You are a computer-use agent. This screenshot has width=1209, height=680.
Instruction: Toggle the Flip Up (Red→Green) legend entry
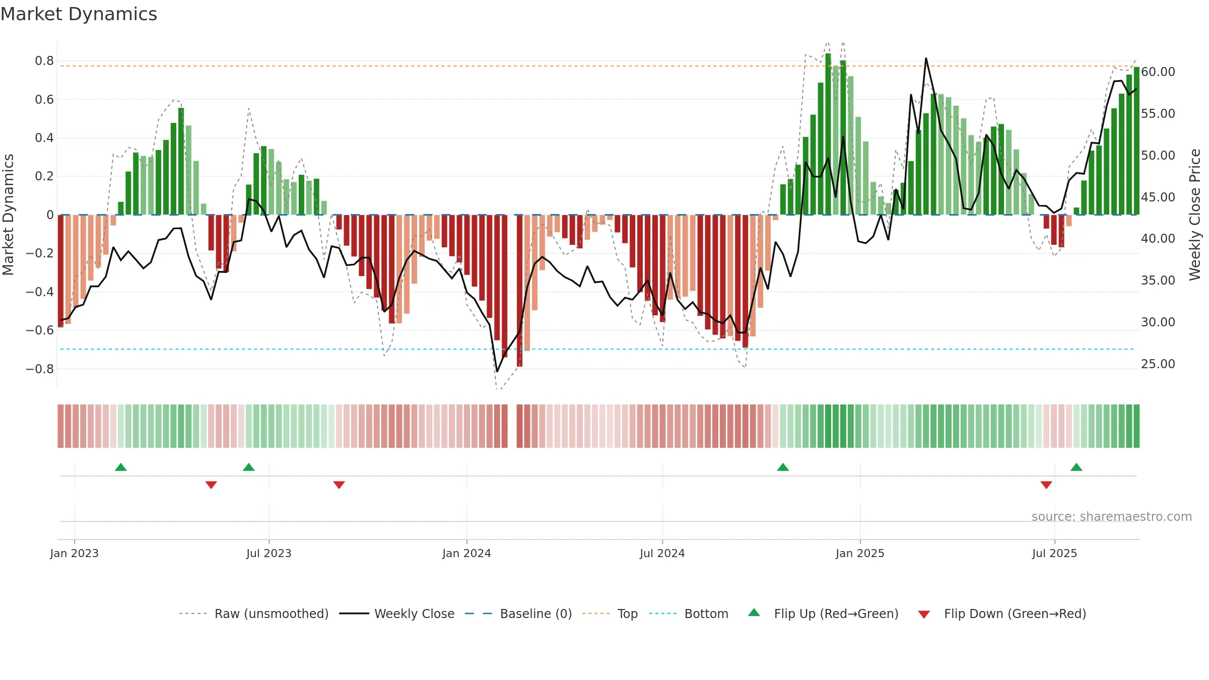click(x=823, y=614)
